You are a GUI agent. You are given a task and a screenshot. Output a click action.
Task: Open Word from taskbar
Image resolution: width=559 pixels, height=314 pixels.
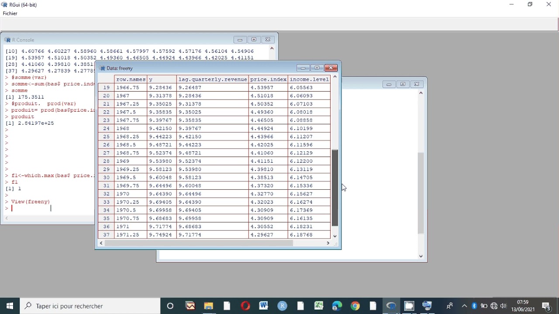point(264,306)
